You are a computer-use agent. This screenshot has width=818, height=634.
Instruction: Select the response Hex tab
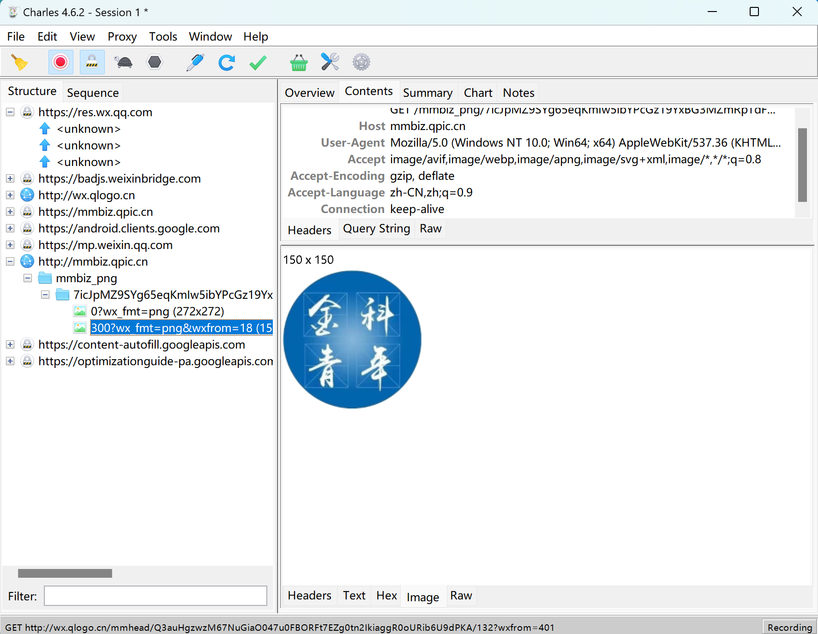pyautogui.click(x=386, y=596)
